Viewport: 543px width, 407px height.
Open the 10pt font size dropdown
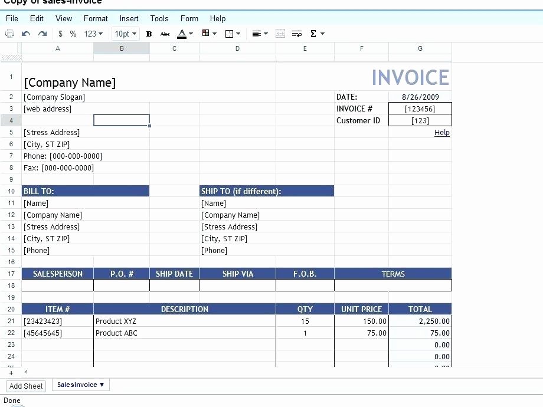point(125,34)
